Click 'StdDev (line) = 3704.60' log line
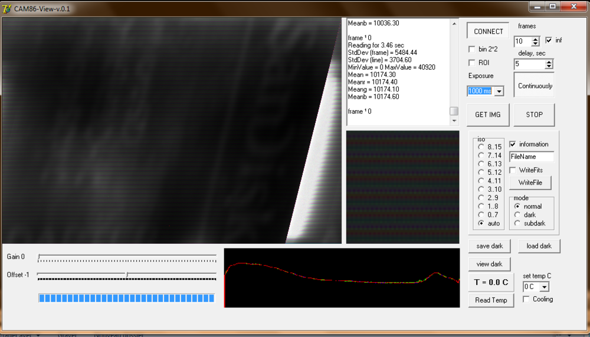 tap(379, 60)
